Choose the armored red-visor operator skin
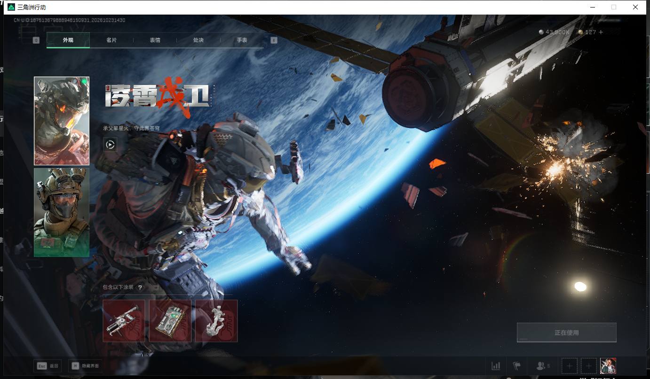The width and height of the screenshot is (650, 379). (62, 121)
